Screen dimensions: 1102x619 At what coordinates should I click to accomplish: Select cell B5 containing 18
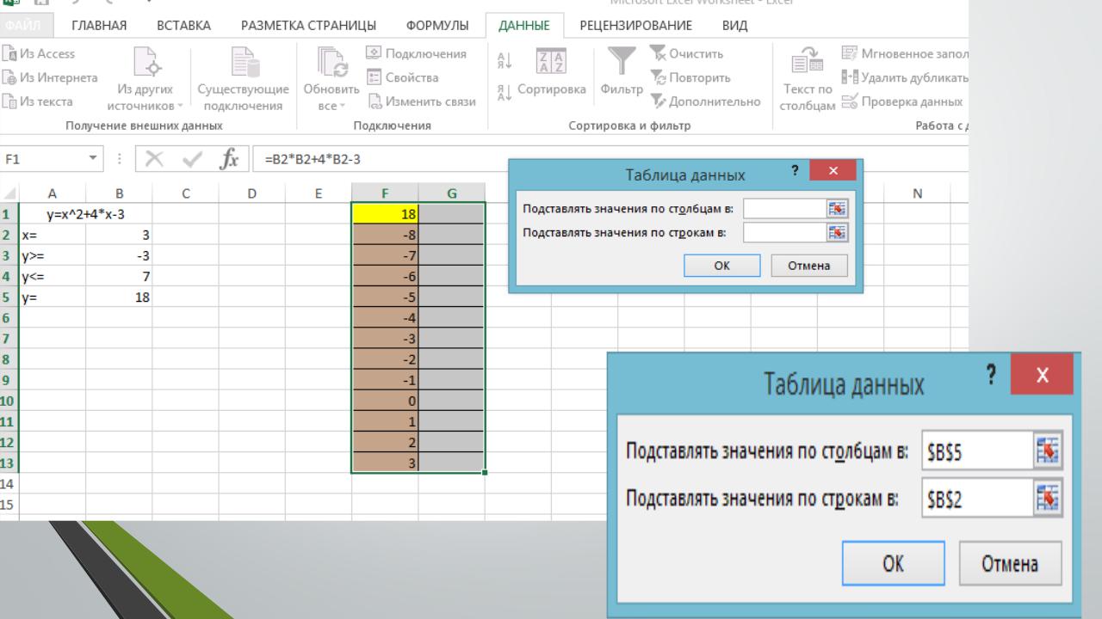(x=119, y=297)
